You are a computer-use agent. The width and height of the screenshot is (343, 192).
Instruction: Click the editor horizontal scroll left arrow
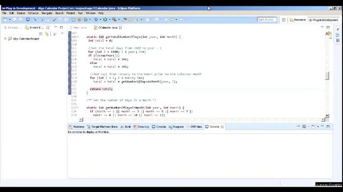(81, 119)
